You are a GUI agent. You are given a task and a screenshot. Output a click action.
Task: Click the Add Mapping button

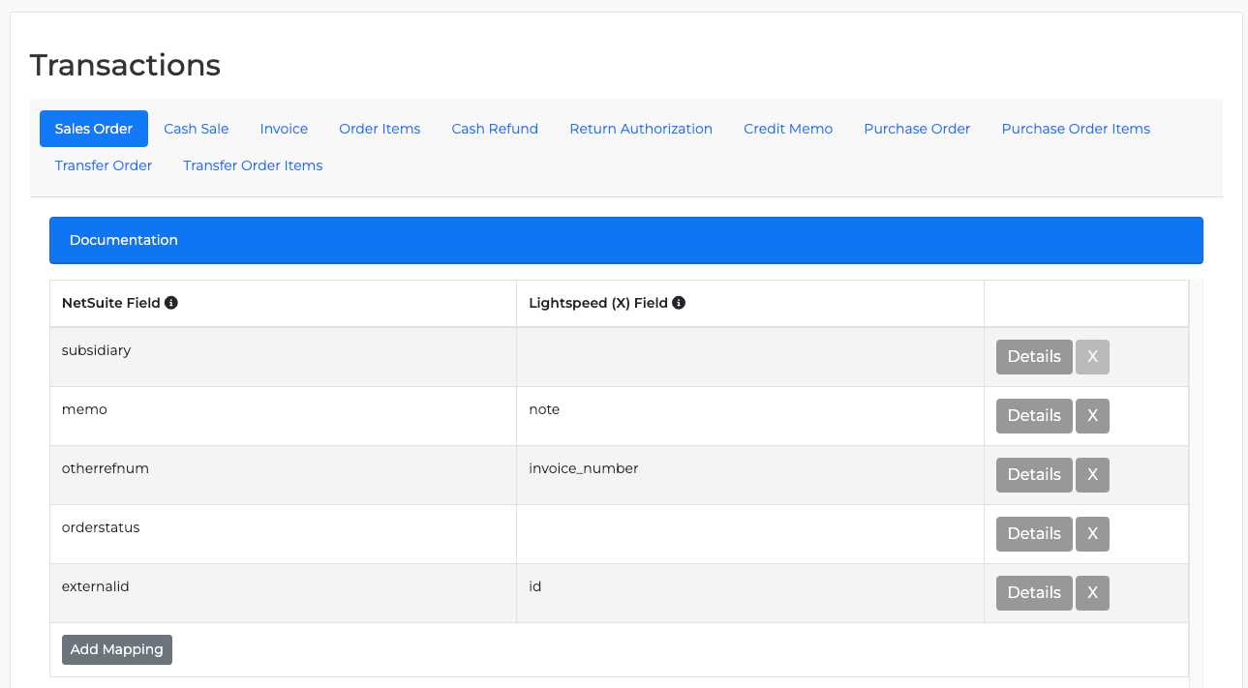click(x=117, y=649)
